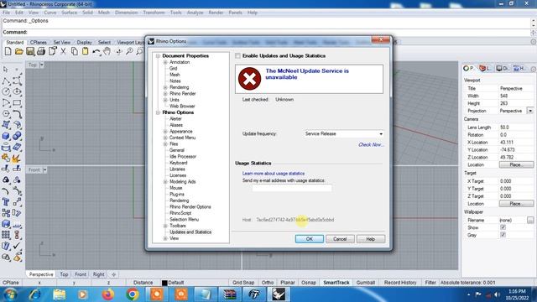Viewport: 537px width, 302px height.
Task: Toggle Ortho in status bar
Action: point(268,283)
